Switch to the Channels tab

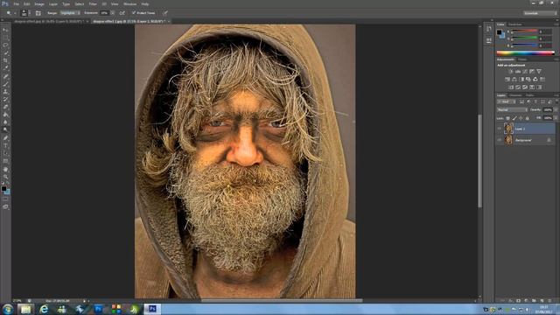coord(515,95)
